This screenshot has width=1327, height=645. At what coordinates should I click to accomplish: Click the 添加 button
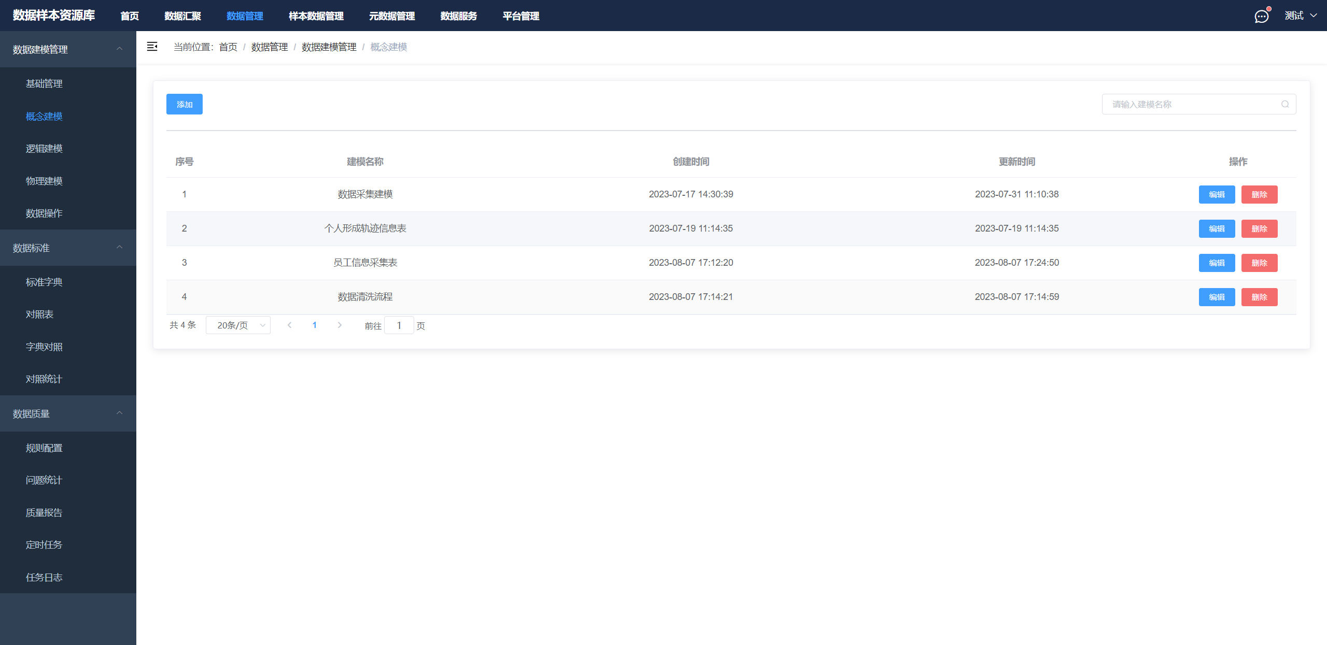185,104
